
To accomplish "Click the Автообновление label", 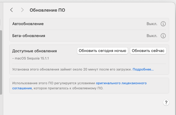I will coord(28,24).
